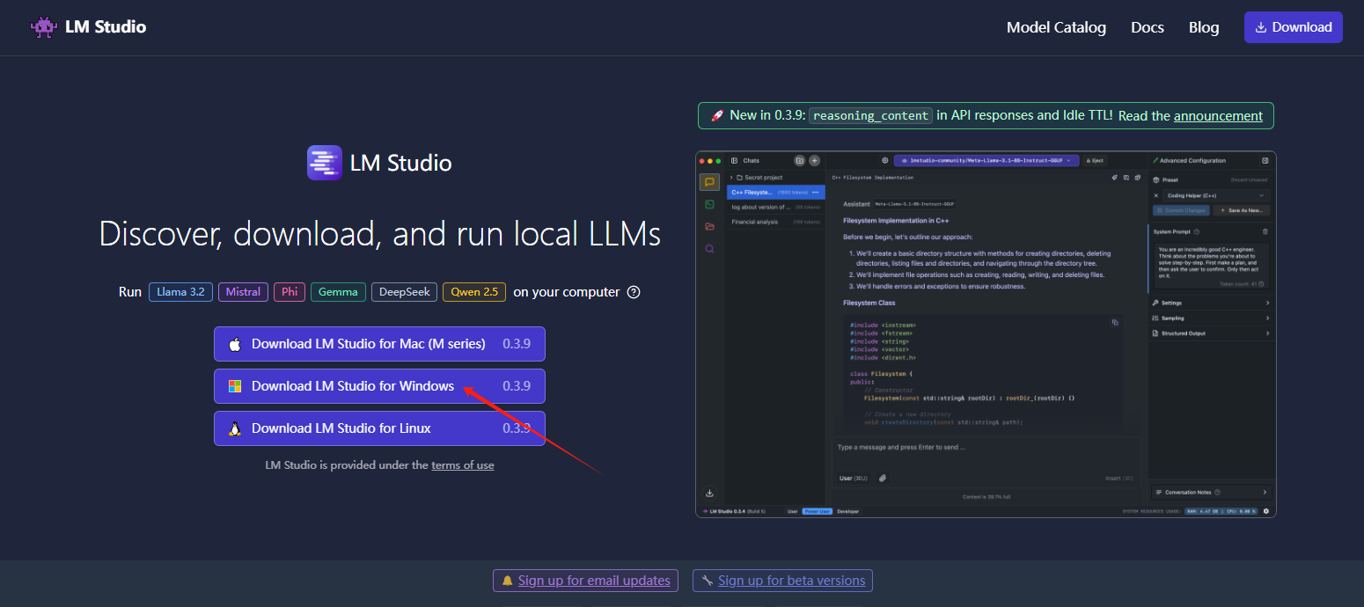
Task: Click Download LM Studio for Linux
Action: pyautogui.click(x=379, y=428)
